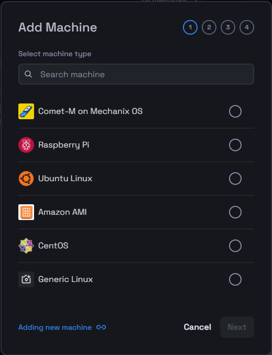
Task: Pick the Amazon AMI radio option
Action: coord(235,212)
